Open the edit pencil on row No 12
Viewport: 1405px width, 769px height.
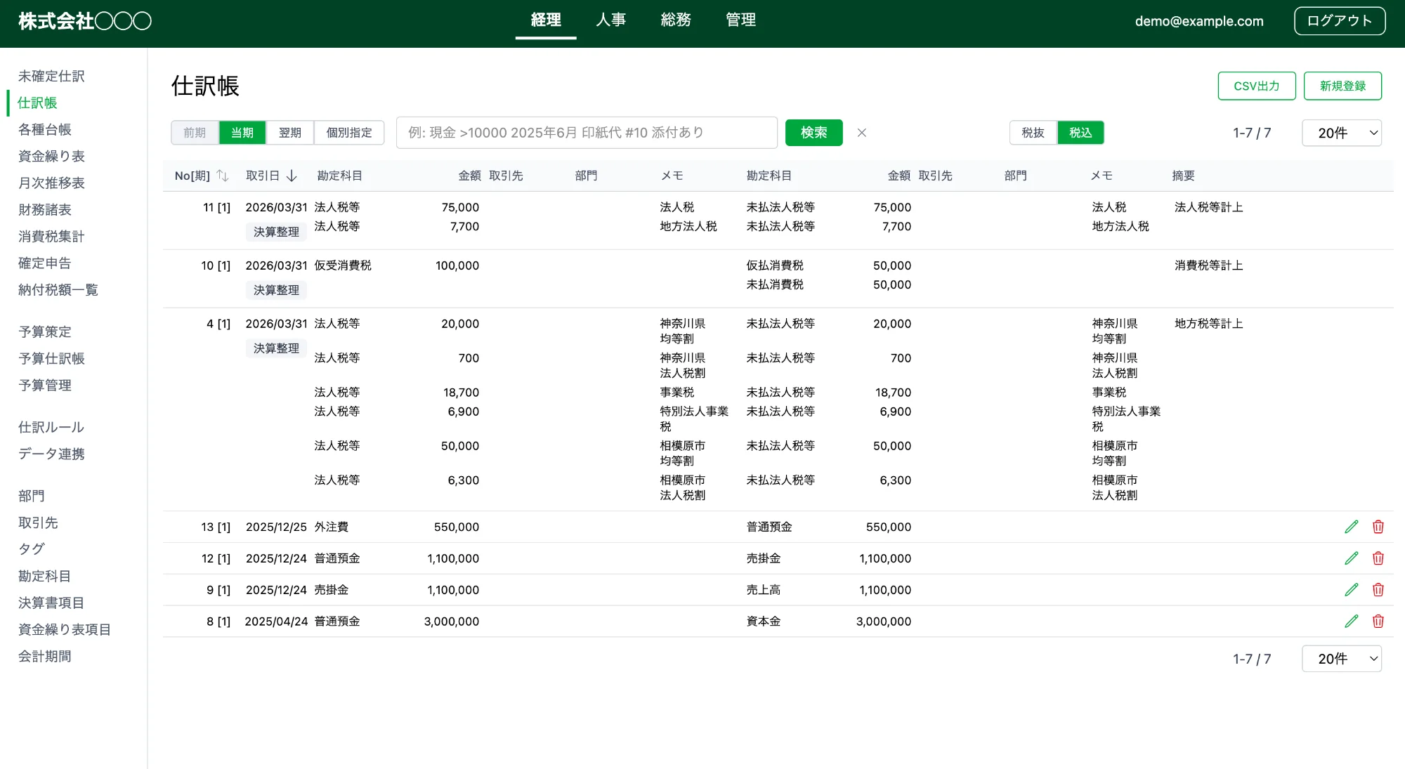click(1352, 558)
